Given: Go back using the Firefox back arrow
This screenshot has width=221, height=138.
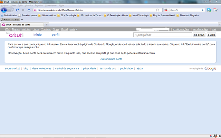Looking at the screenshot, I should click(x=4, y=10).
